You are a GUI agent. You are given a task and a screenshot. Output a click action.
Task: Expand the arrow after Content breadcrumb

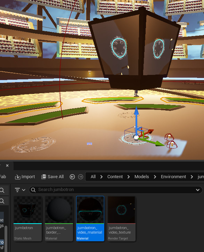(x=129, y=177)
